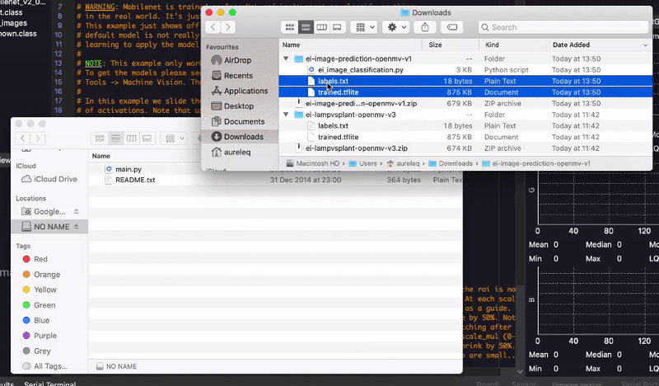Collapse the ei-lampvsplant-openmv-v3 folder
659x386 pixels.
point(287,115)
